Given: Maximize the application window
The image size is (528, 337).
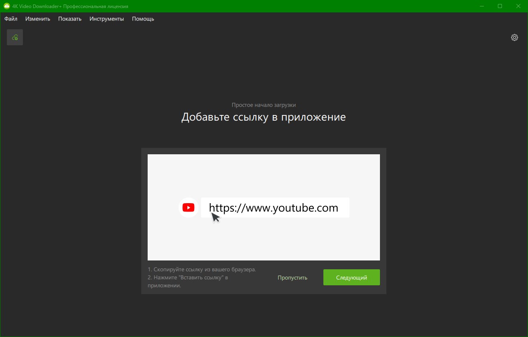Looking at the screenshot, I should tap(500, 6).
